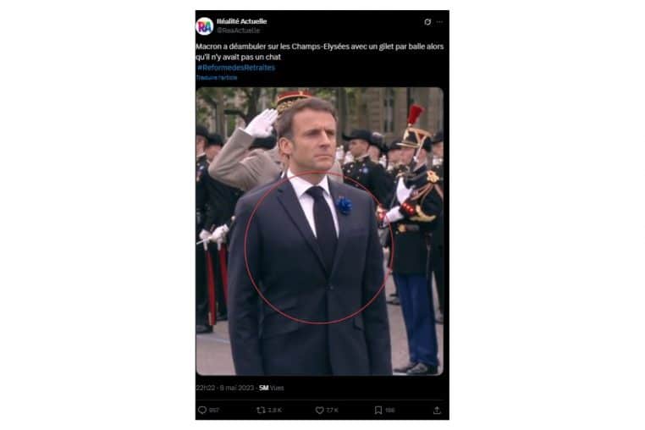The width and height of the screenshot is (645, 430).
Task: Open the attached Macron photo
Action: [319, 230]
